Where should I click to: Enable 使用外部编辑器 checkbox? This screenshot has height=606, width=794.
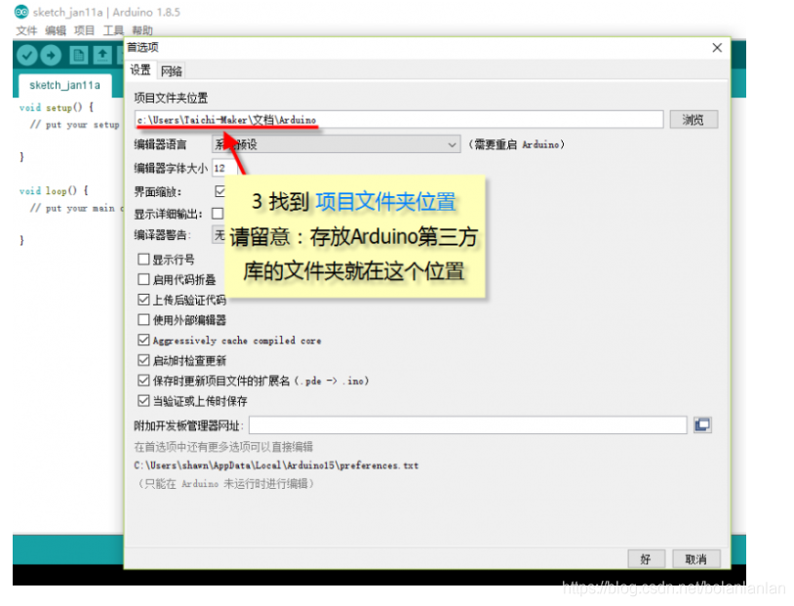click(143, 320)
